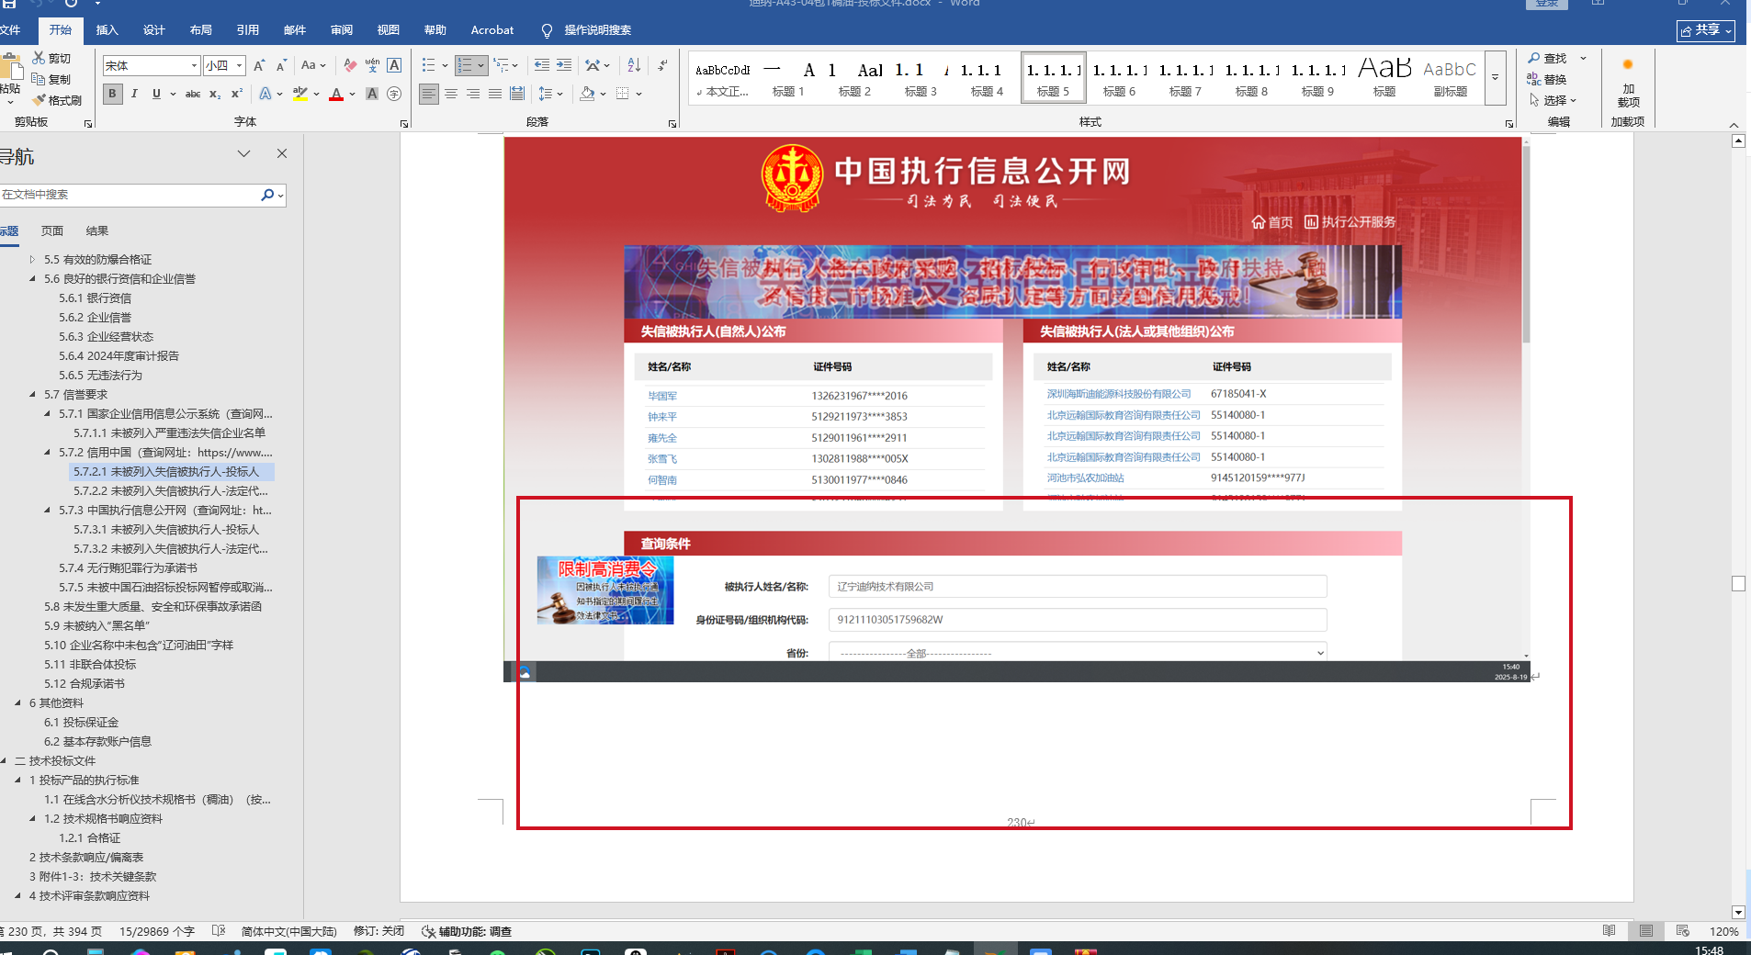Image resolution: width=1751 pixels, height=955 pixels.
Task: Collapse the 5.6 良好的银行资信和企业信誉 section
Action: 33,278
